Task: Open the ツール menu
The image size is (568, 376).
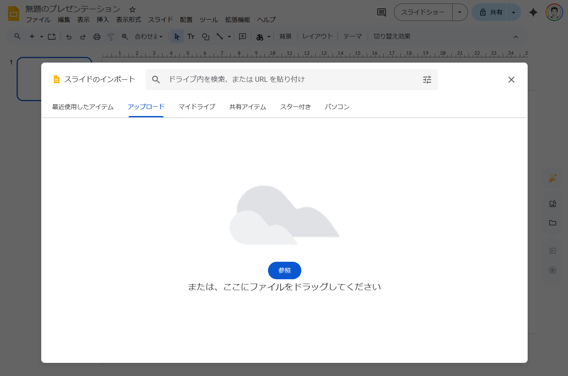Action: pyautogui.click(x=209, y=20)
